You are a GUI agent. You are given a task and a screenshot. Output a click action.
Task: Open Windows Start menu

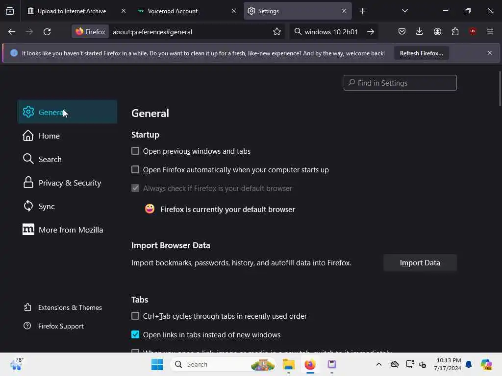click(157, 364)
